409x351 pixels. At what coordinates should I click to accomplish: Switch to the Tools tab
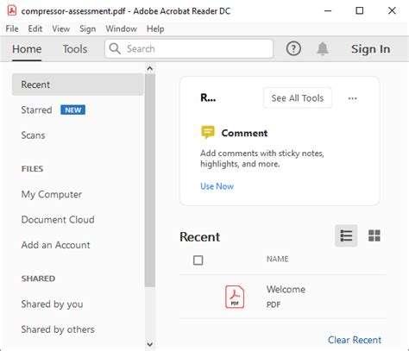pos(75,49)
